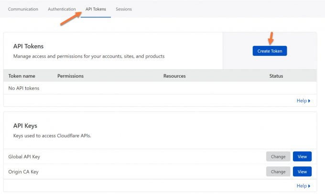This screenshot has height=194, width=325.
Task: Select the 'No API tokens' table row
Action: 24,88
